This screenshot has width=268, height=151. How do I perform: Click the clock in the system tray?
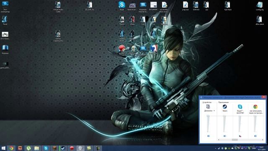261,148
